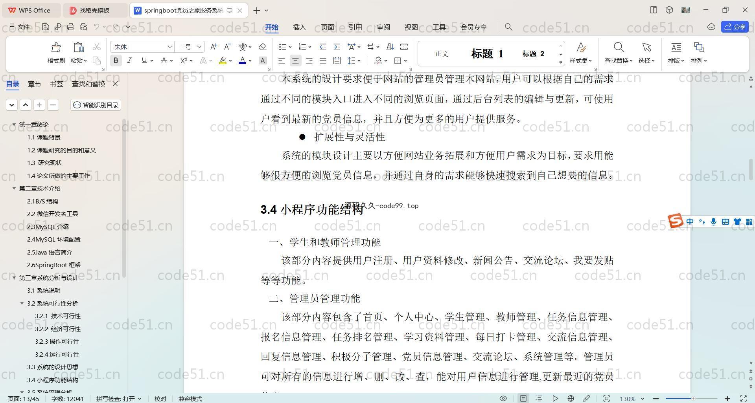
Task: Toggle Underline formatting
Action: (x=144, y=60)
